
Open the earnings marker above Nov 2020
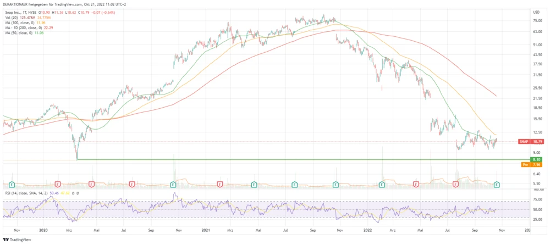pos(173,185)
